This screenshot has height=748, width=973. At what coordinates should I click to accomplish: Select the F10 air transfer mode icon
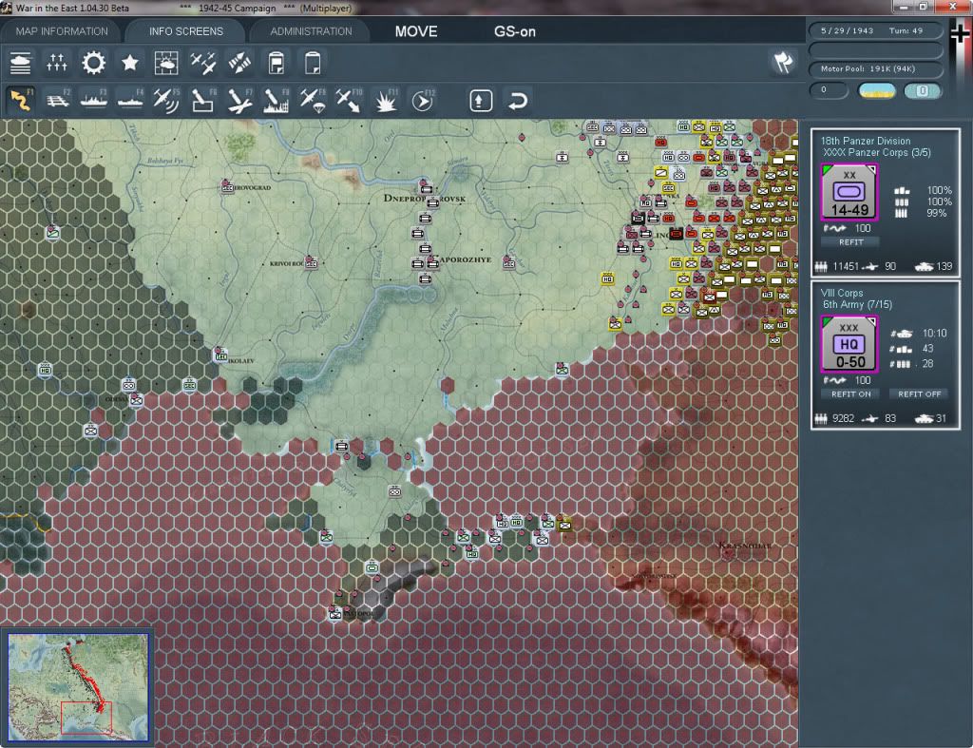pos(349,100)
